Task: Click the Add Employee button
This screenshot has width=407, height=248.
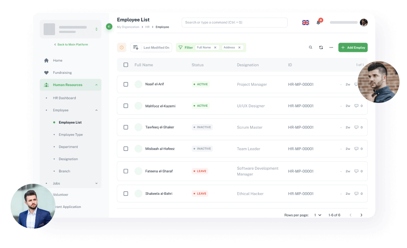Action: click(x=353, y=47)
